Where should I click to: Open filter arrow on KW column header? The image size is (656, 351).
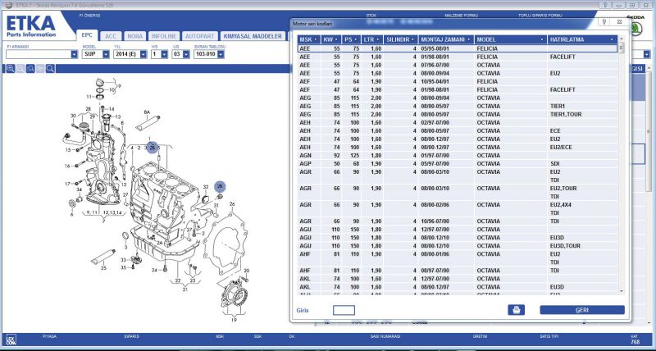[x=336, y=39]
